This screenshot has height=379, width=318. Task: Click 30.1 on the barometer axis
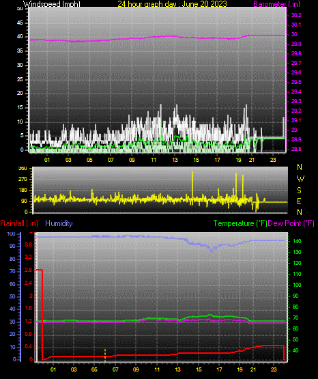(296, 25)
